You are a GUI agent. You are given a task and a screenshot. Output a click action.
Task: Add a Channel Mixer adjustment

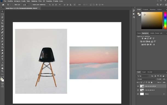pyautogui.click(x=152, y=41)
